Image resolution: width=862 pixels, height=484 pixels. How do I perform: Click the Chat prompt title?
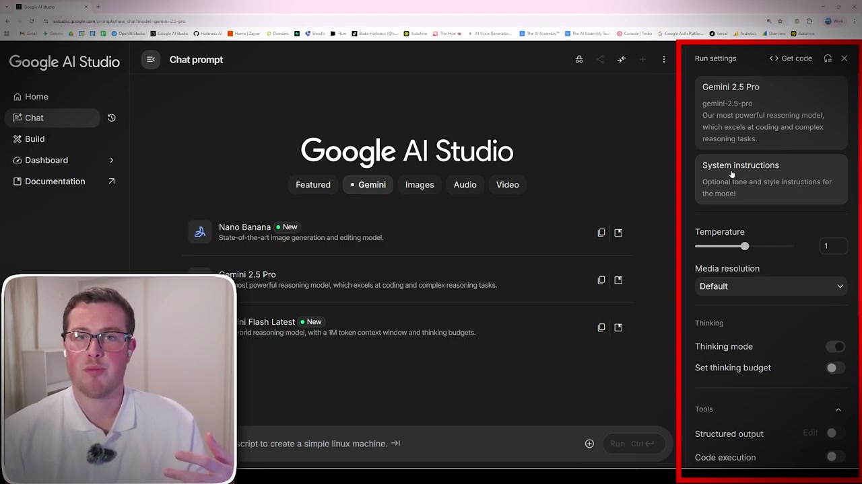click(196, 60)
